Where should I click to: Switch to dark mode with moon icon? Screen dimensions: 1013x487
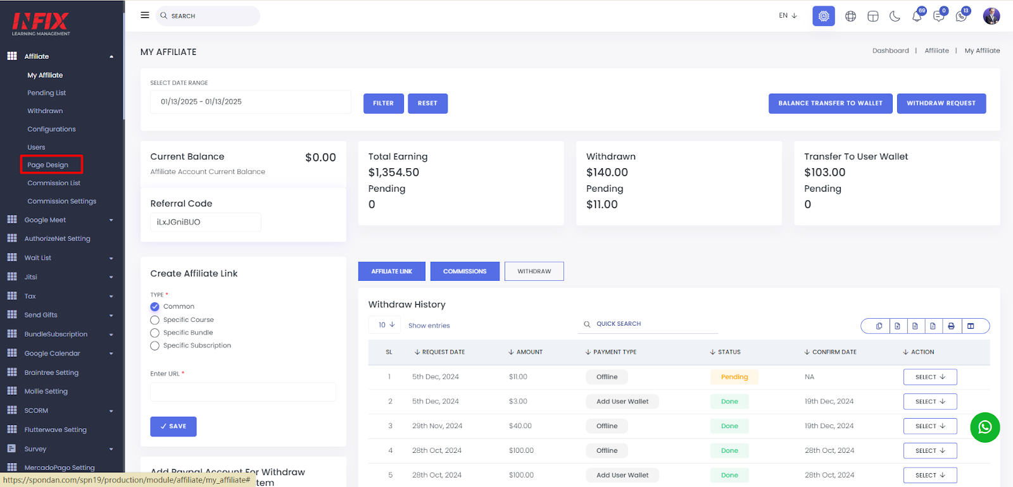pyautogui.click(x=895, y=16)
